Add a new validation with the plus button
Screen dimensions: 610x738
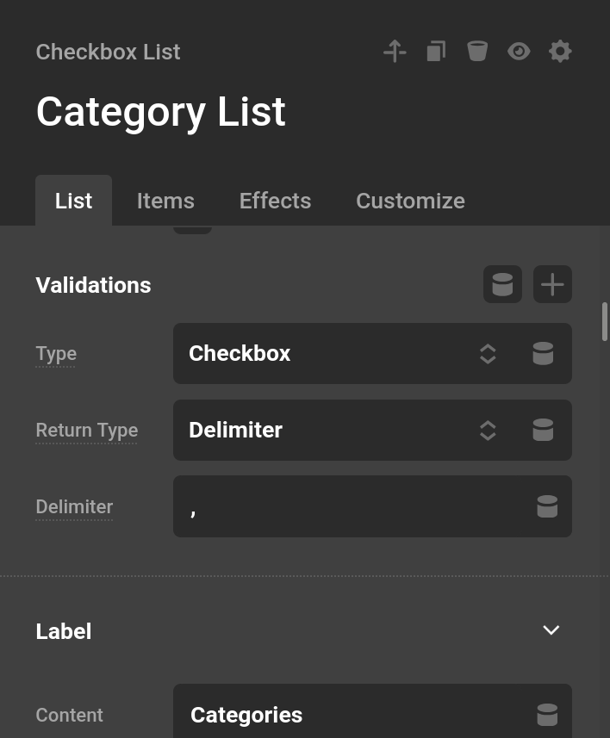(552, 283)
